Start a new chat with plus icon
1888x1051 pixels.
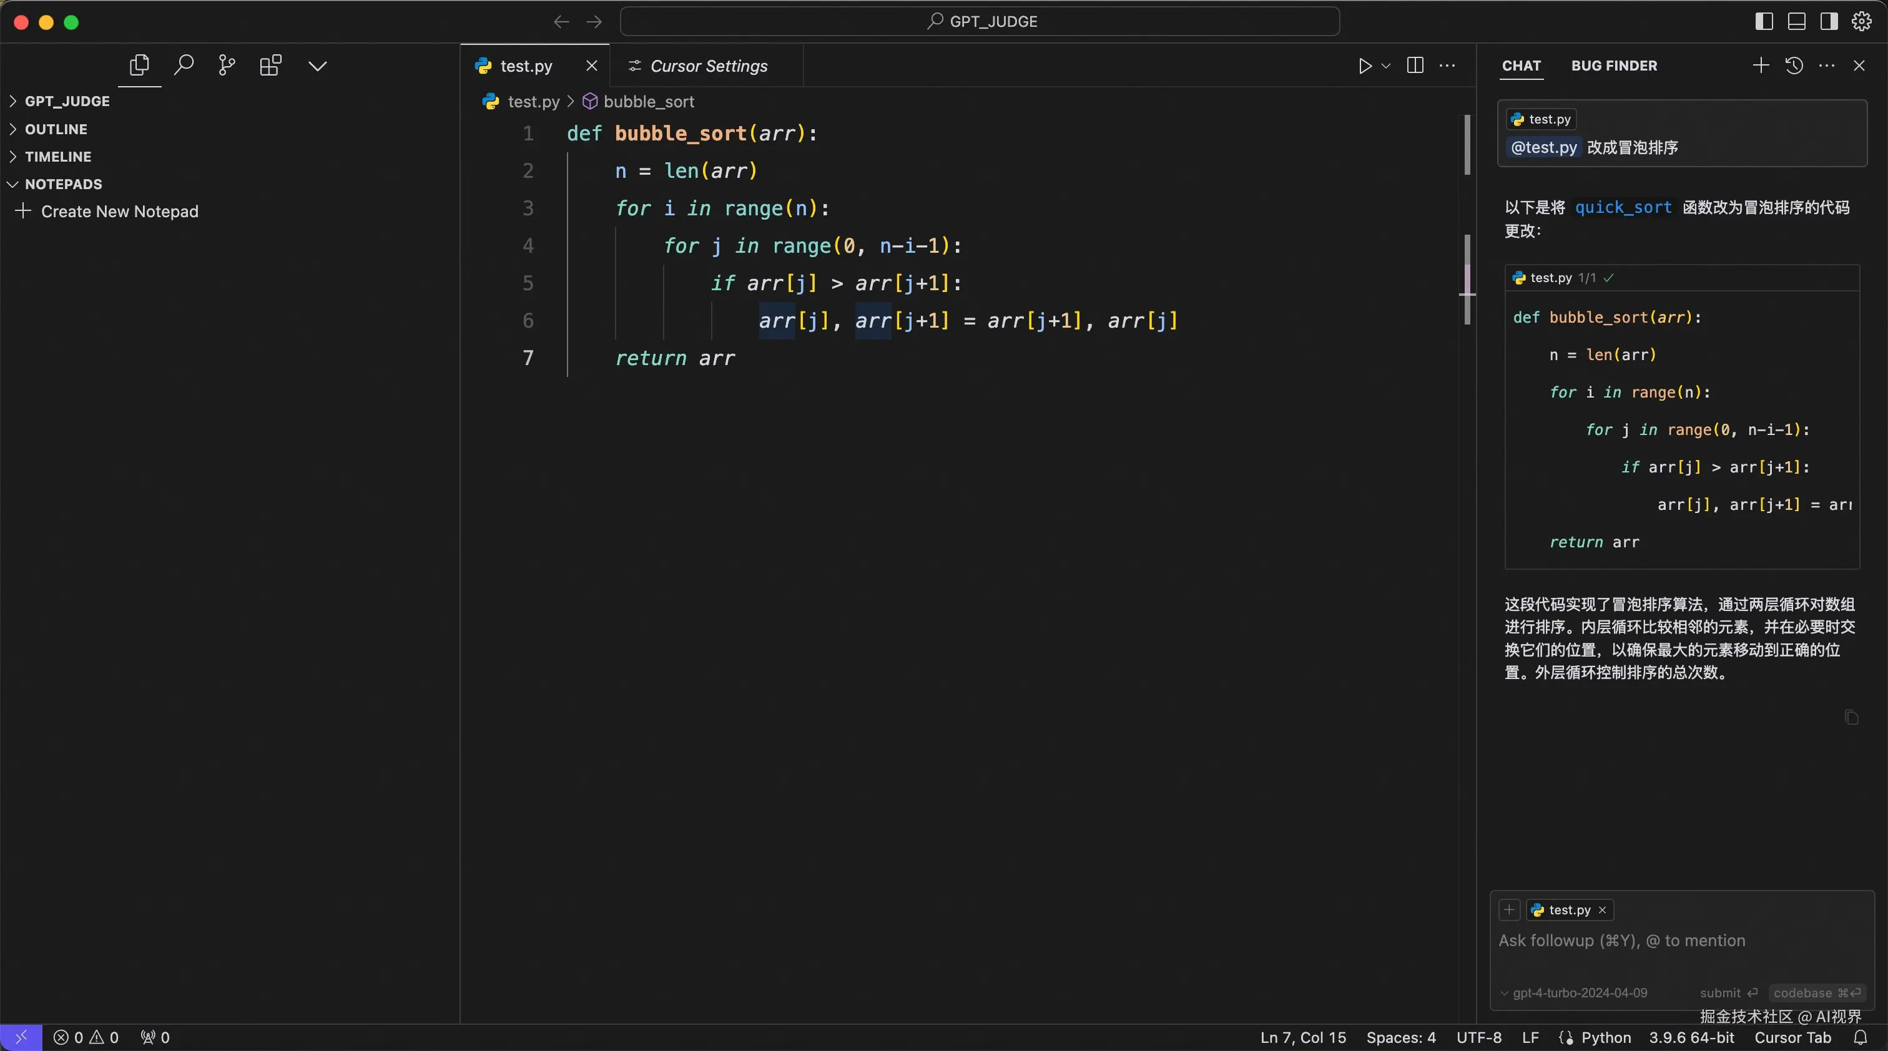1761,65
